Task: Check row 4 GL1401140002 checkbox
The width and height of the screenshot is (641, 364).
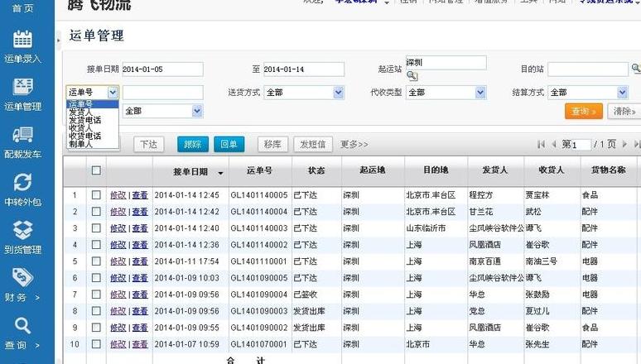Action: (x=96, y=245)
